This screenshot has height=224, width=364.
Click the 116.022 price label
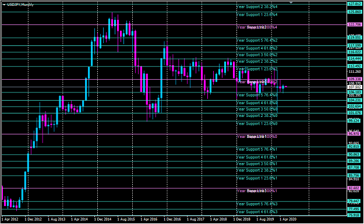(x=355, y=52)
